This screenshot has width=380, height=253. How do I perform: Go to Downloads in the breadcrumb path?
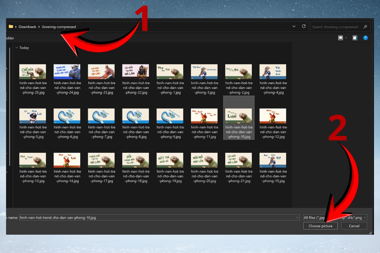pos(27,27)
